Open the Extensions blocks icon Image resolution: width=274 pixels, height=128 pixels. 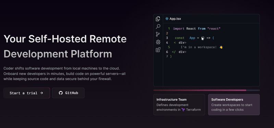tap(158, 50)
